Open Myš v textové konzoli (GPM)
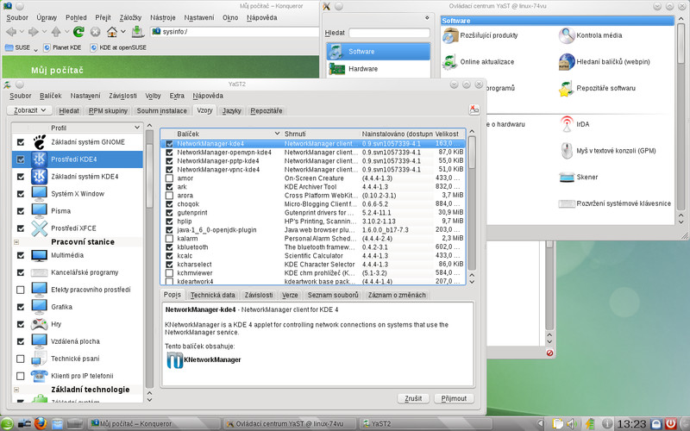The height and width of the screenshot is (431, 690). click(607, 150)
